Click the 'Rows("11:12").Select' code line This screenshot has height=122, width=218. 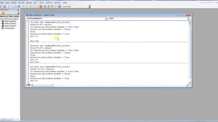(x=42, y=69)
